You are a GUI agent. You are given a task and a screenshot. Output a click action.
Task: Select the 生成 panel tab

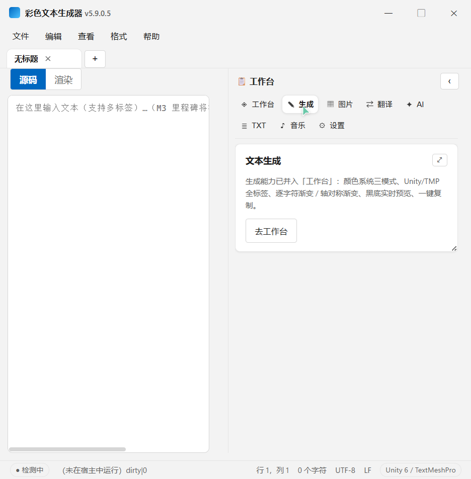pyautogui.click(x=300, y=105)
